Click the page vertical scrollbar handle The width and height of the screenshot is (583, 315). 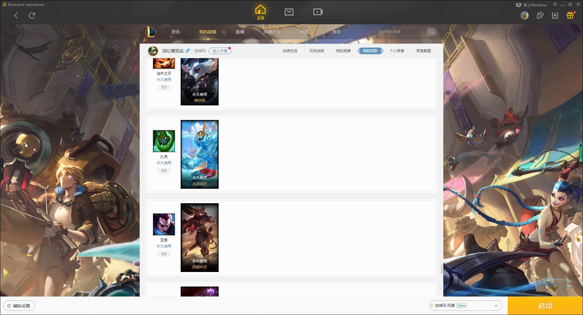pyautogui.click(x=442, y=269)
